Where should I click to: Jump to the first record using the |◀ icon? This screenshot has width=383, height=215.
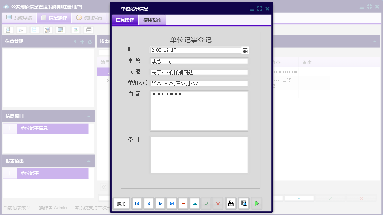[x=137, y=204]
